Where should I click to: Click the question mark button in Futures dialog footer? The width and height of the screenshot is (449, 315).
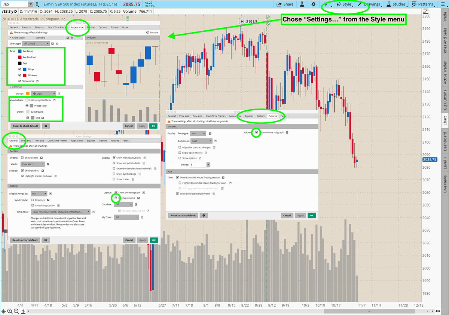(x=204, y=215)
